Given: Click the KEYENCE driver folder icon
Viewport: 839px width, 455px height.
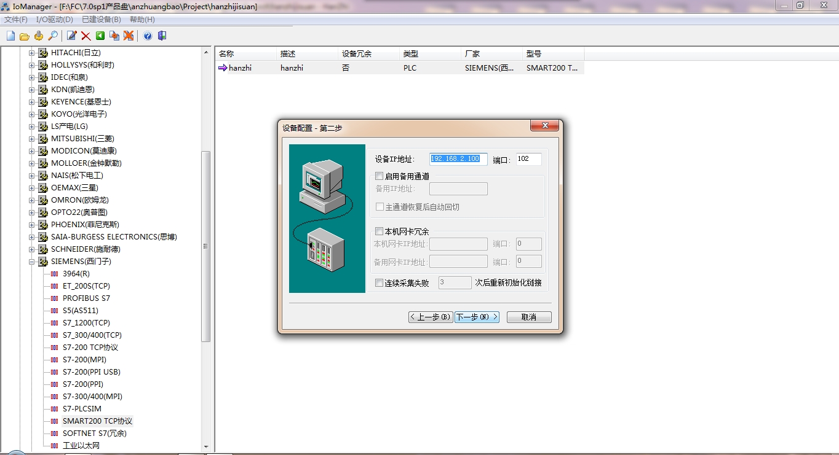Looking at the screenshot, I should click(43, 102).
